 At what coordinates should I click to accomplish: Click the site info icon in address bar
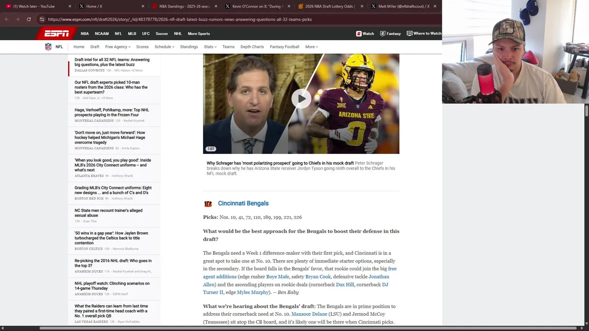[42, 19]
